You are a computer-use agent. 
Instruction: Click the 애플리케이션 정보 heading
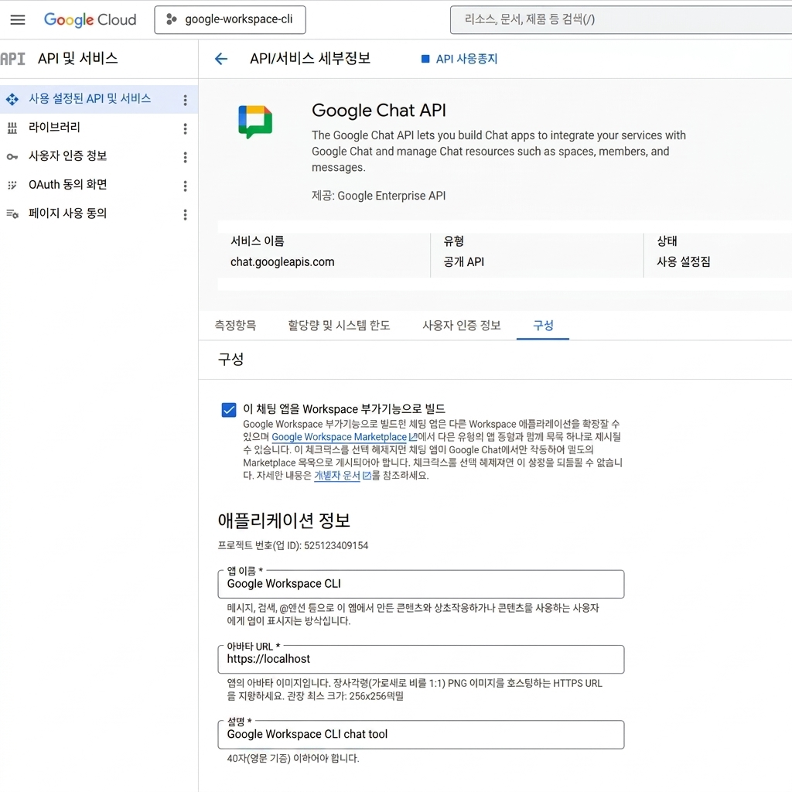pyautogui.click(x=284, y=521)
